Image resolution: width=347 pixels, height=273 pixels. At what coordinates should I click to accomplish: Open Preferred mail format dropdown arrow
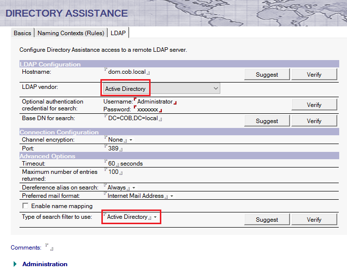(x=172, y=196)
